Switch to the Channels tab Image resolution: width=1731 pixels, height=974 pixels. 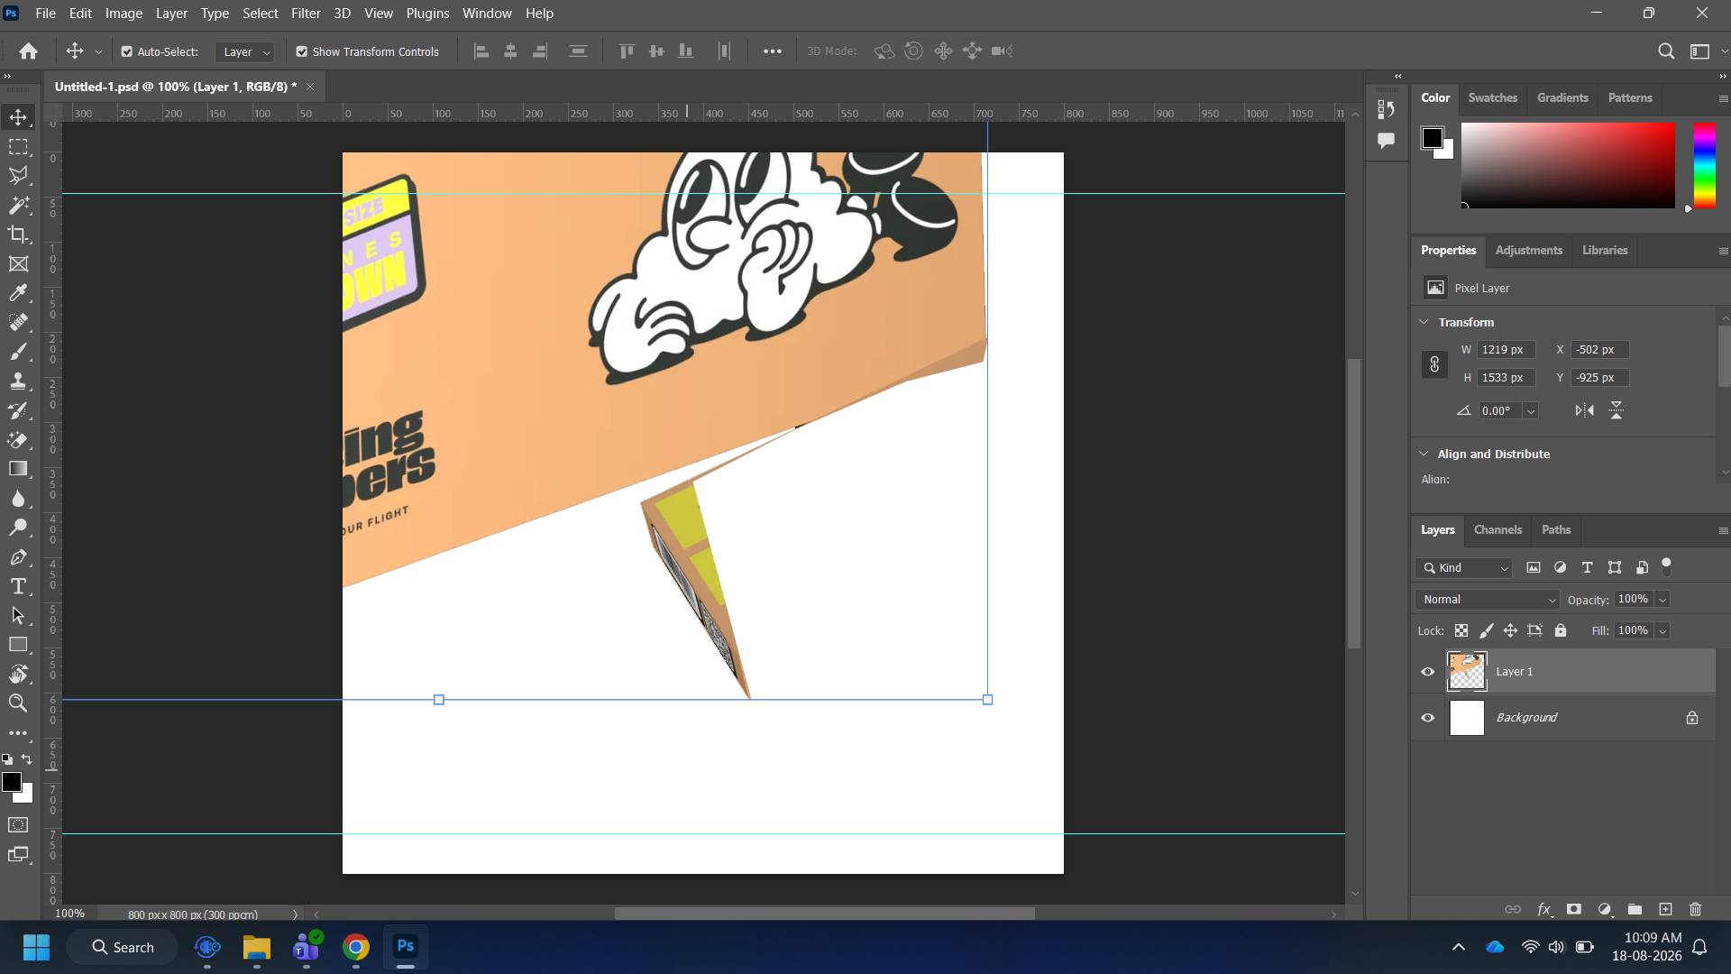click(1497, 530)
